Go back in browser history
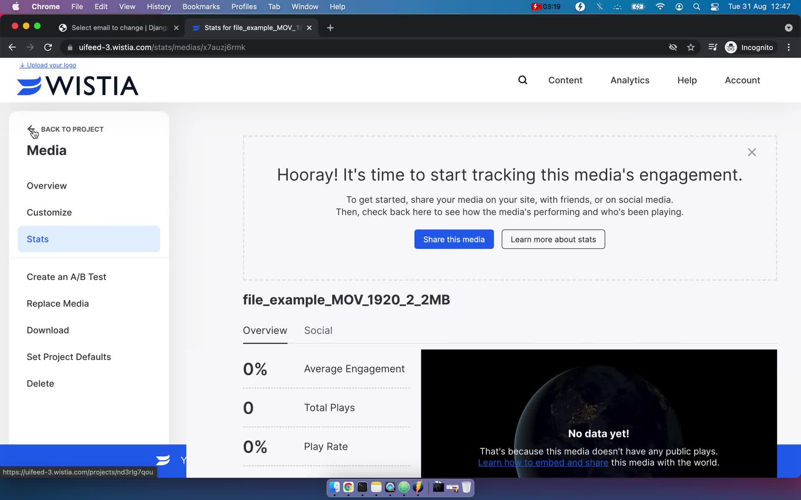 tap(12, 47)
